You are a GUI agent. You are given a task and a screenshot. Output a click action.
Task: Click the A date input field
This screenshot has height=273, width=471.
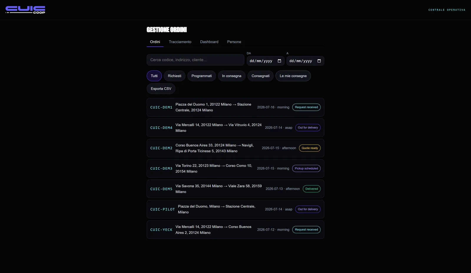pos(305,61)
